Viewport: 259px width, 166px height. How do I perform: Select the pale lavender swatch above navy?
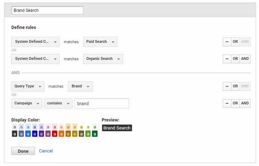pyautogui.click(x=35, y=127)
